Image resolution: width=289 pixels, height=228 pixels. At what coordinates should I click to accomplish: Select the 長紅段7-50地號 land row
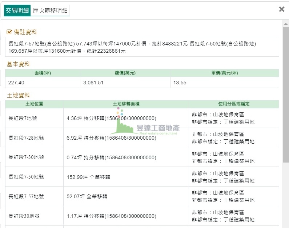point(142,177)
